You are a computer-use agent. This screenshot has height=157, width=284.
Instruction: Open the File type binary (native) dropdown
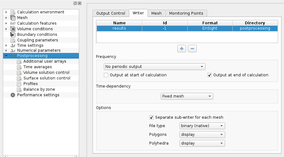(202, 126)
